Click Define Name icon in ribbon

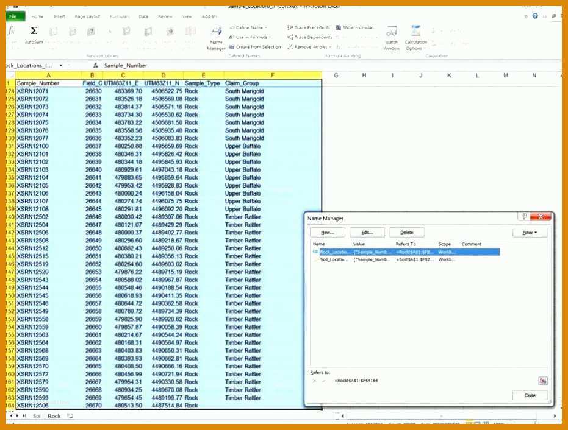(x=232, y=27)
